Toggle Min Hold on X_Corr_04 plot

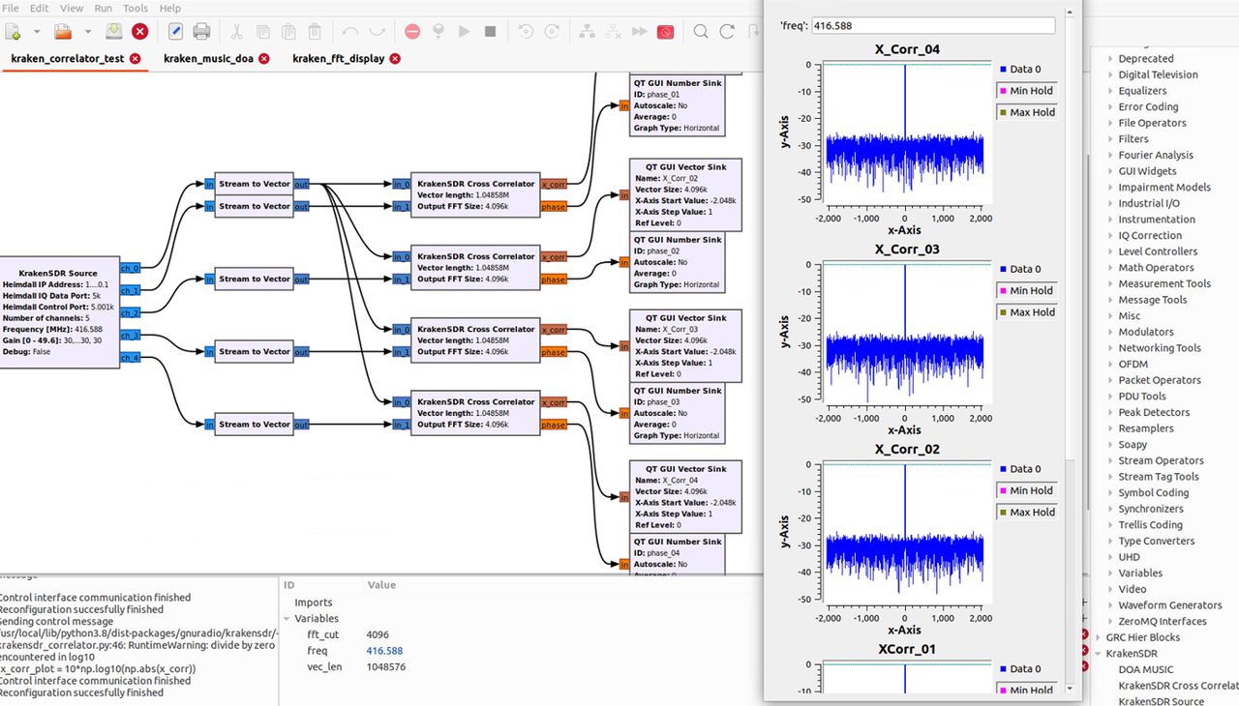(1025, 91)
